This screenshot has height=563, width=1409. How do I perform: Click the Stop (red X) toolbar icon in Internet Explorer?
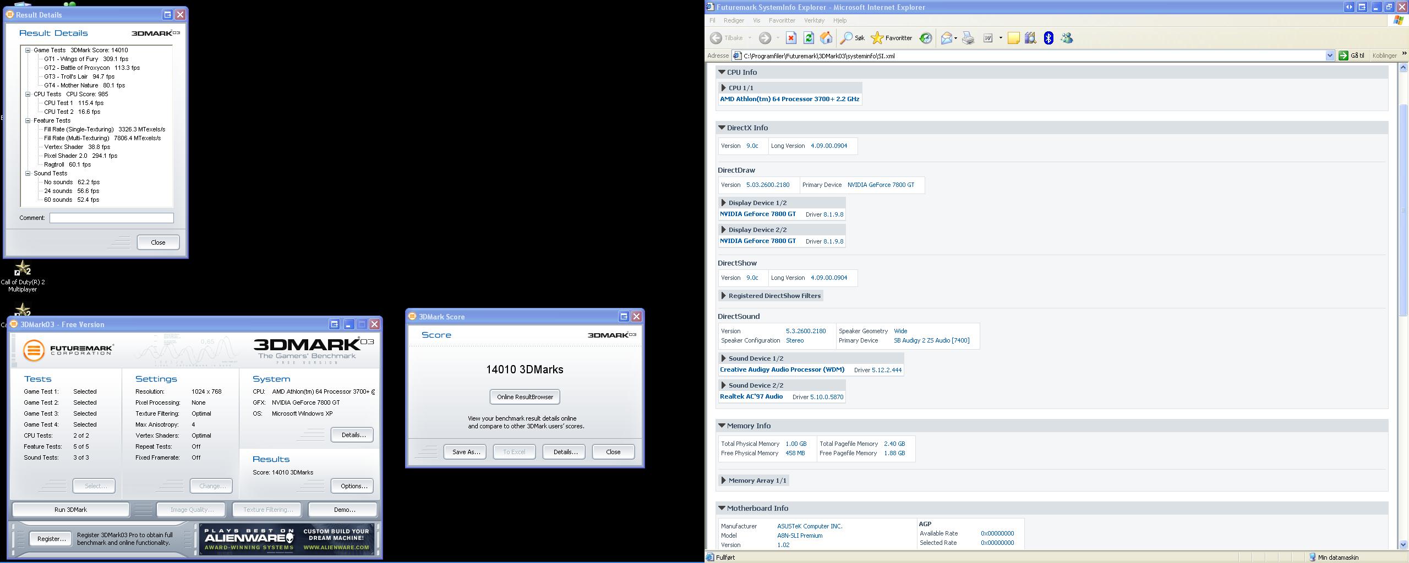click(x=791, y=38)
